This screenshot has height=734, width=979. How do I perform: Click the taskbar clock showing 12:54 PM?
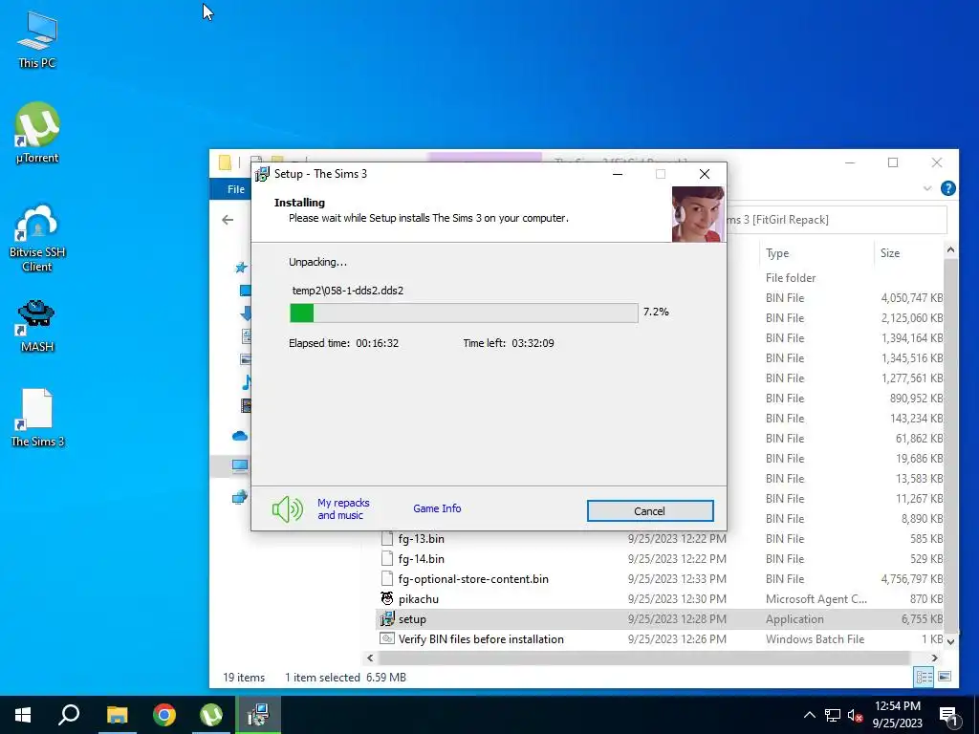pyautogui.click(x=897, y=715)
